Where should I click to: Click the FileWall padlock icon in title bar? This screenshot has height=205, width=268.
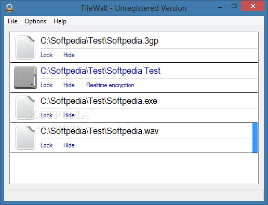coord(9,8)
